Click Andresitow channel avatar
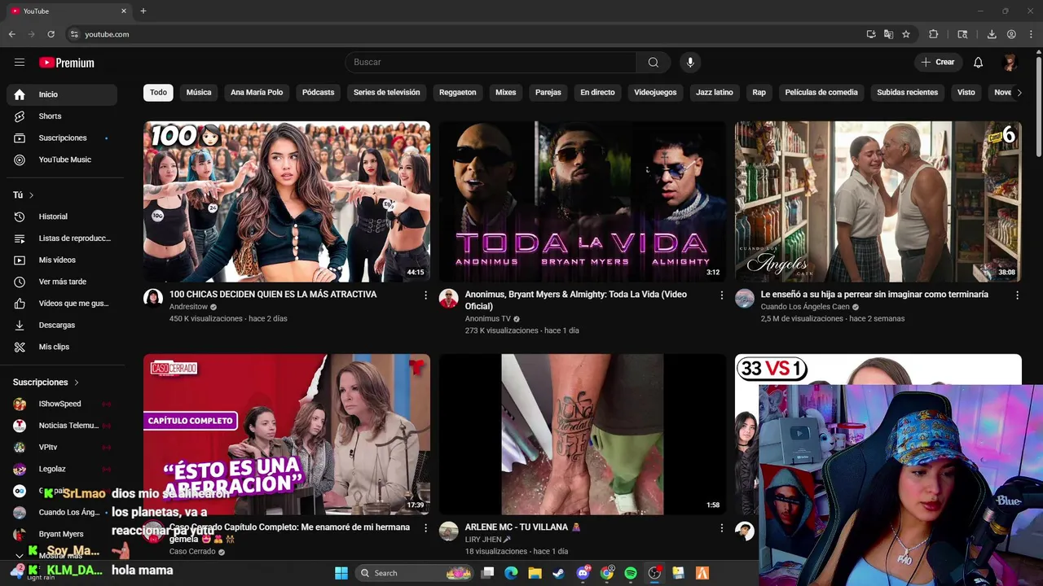The width and height of the screenshot is (1043, 586). tap(153, 298)
